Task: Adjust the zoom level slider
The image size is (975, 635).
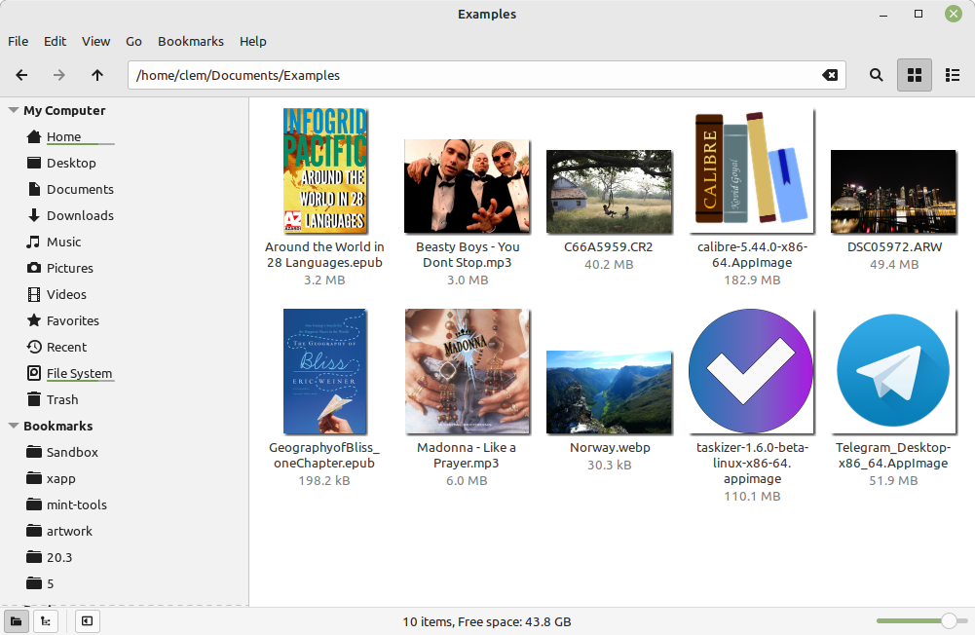Action: click(948, 621)
